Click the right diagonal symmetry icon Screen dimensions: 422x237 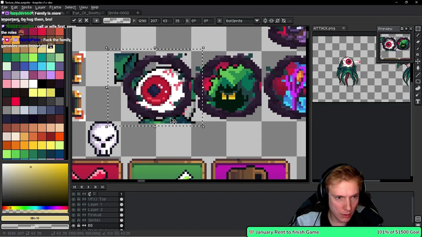pos(278,21)
